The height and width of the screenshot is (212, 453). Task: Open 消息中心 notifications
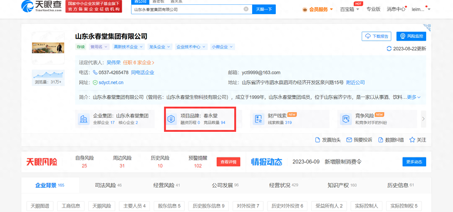point(396,9)
